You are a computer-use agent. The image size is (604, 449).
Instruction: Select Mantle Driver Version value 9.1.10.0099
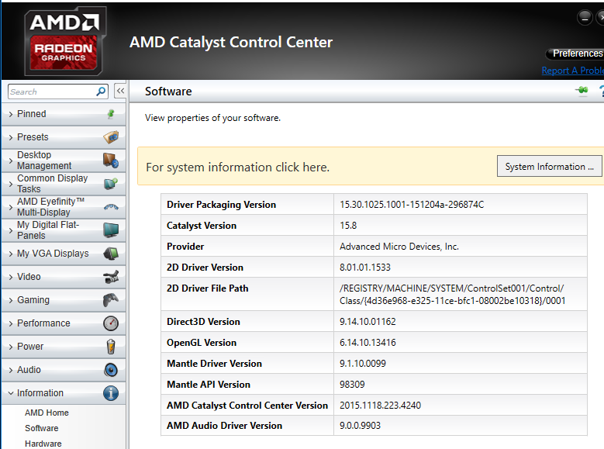[x=362, y=364]
